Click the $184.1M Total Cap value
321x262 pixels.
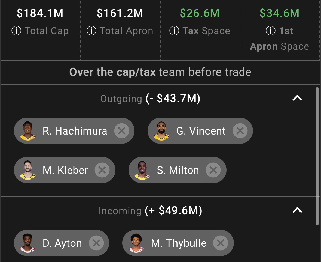[x=40, y=13]
